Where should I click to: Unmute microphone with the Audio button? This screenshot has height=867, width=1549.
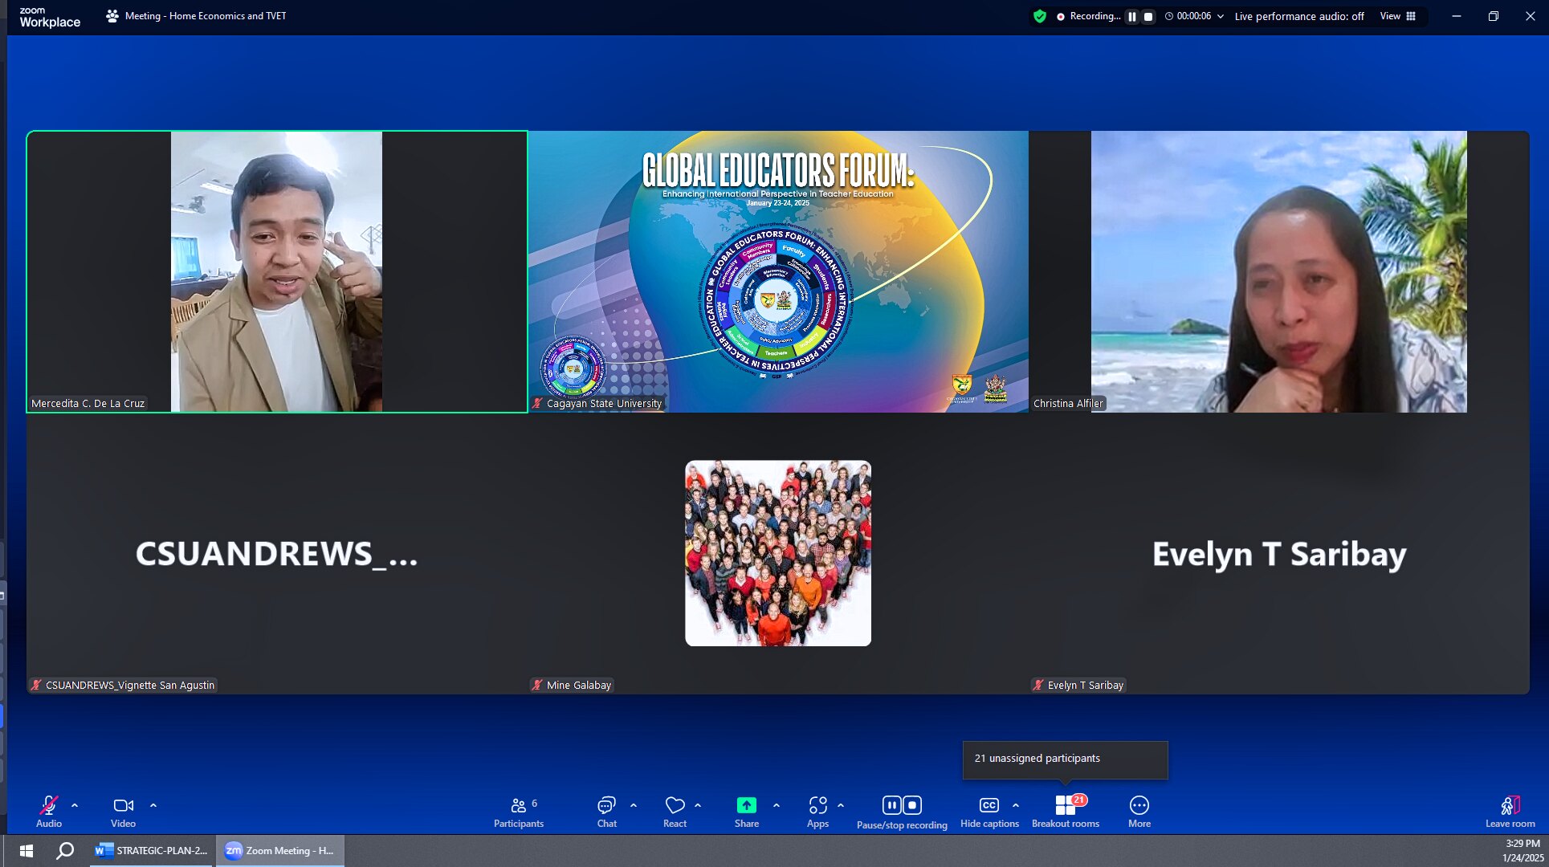[49, 811]
